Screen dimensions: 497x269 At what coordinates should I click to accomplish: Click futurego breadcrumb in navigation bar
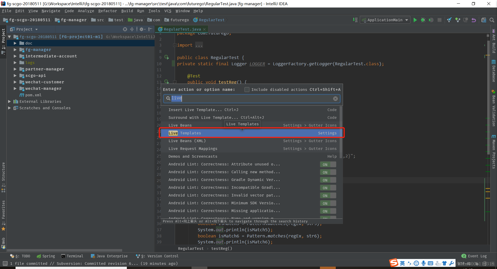click(177, 20)
